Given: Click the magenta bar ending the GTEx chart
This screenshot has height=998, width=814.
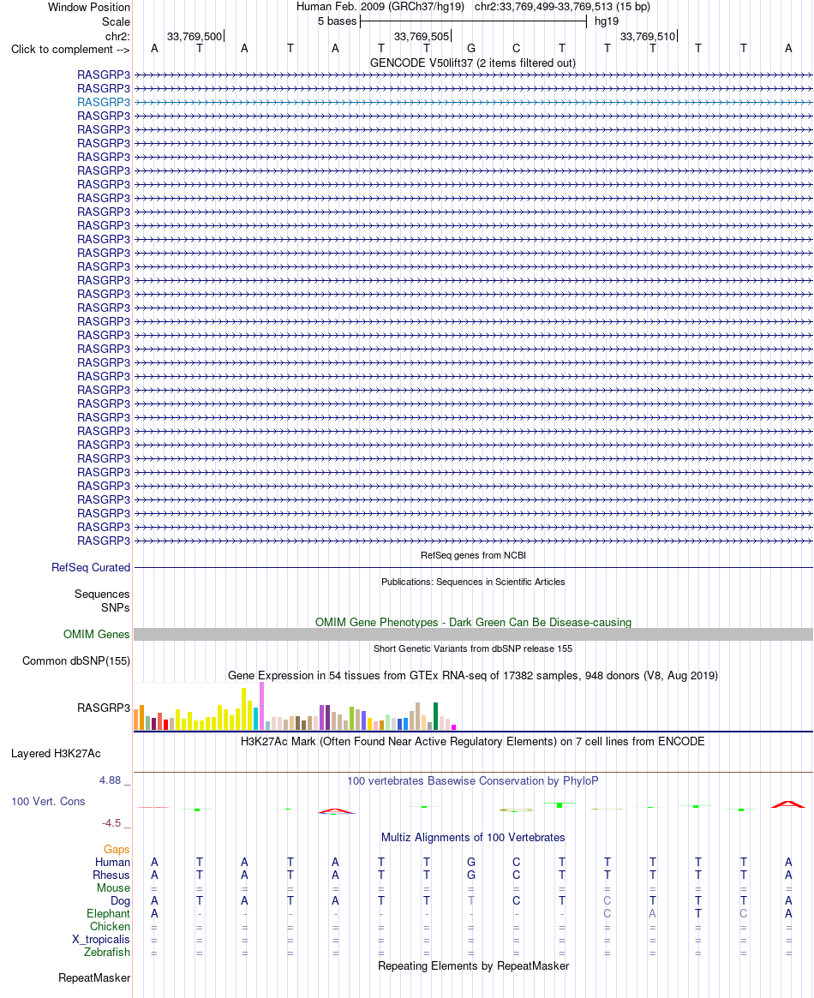Looking at the screenshot, I should tap(454, 726).
